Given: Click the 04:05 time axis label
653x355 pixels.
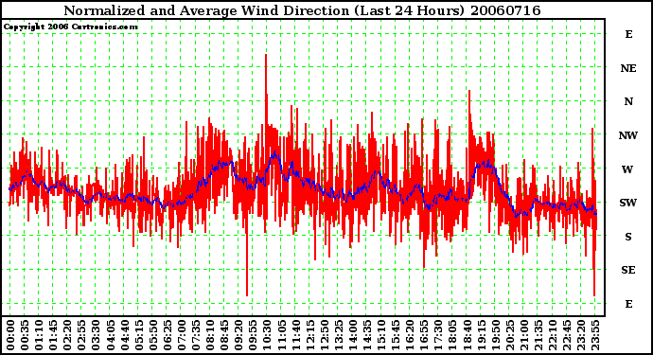Looking at the screenshot, I should 111,335.
